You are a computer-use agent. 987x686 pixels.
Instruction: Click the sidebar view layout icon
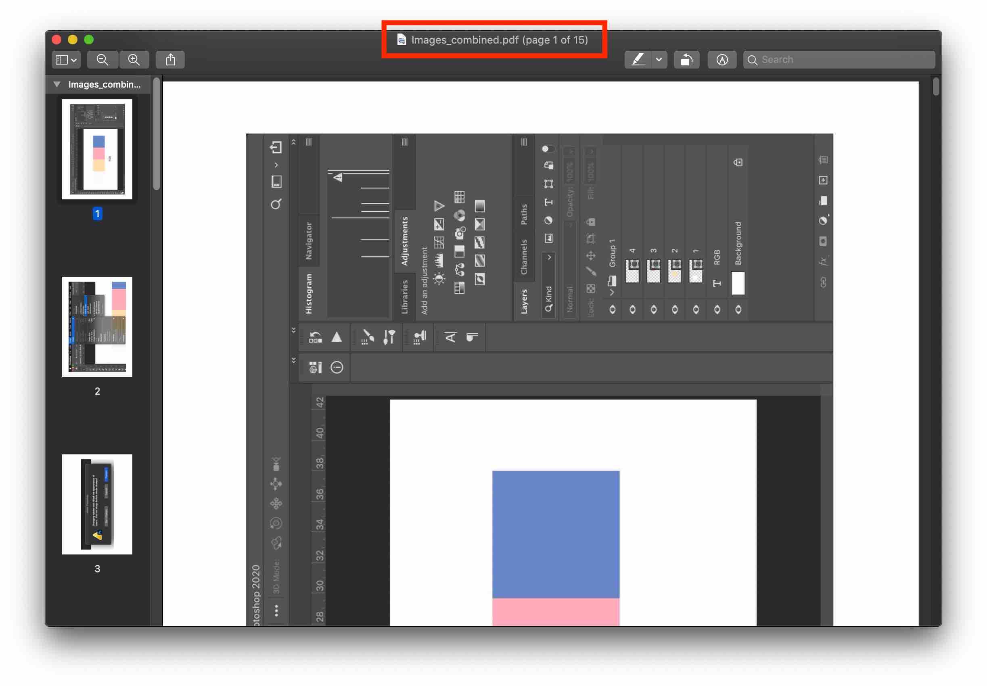click(62, 60)
